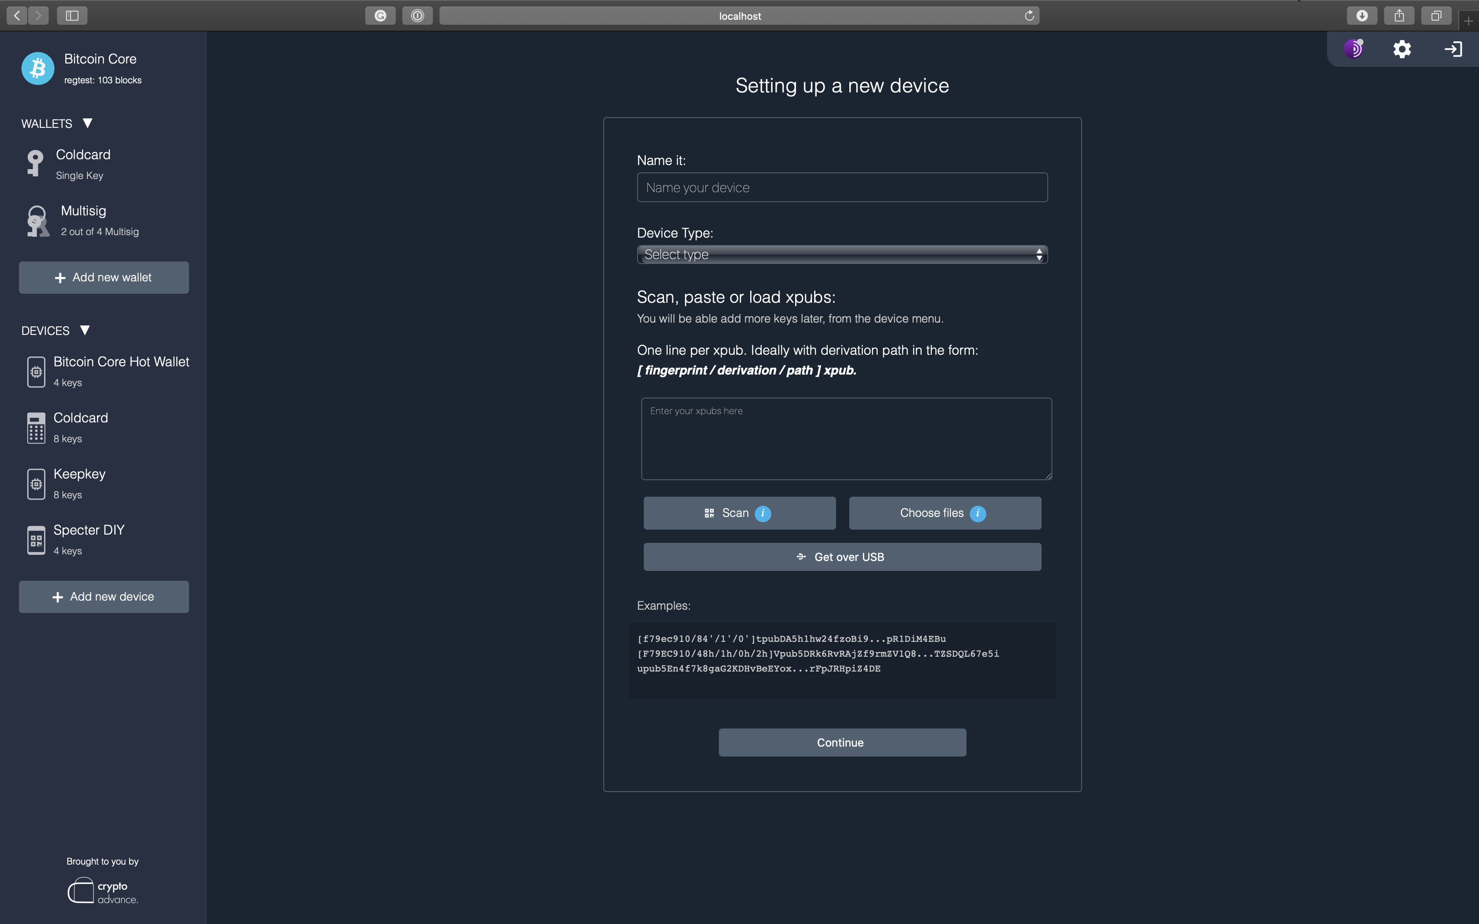The width and height of the screenshot is (1479, 924).
Task: Collapse the WALLETS section arrow
Action: 87,123
